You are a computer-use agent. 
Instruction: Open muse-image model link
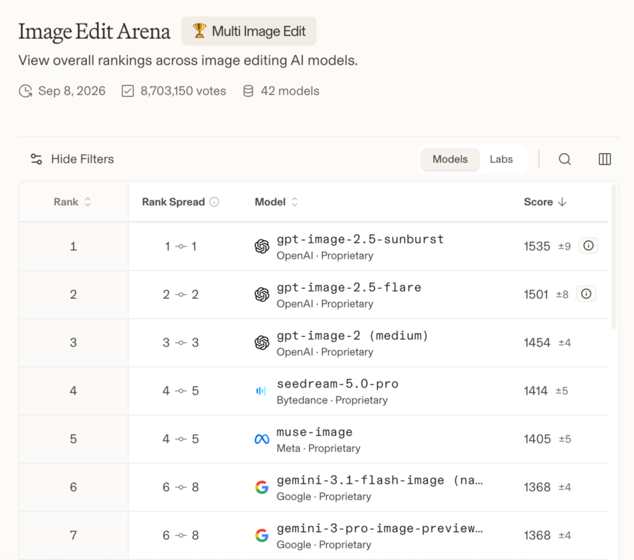pyautogui.click(x=314, y=432)
